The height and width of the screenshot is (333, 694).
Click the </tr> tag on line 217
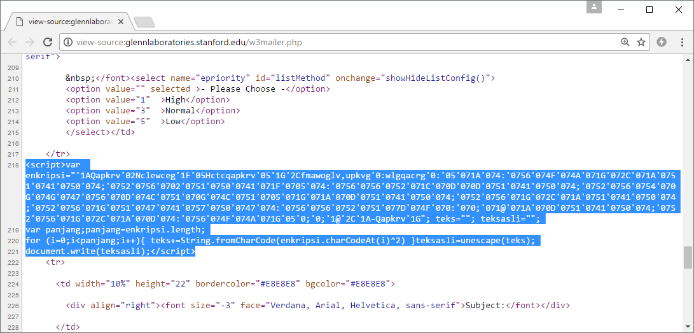coord(57,154)
